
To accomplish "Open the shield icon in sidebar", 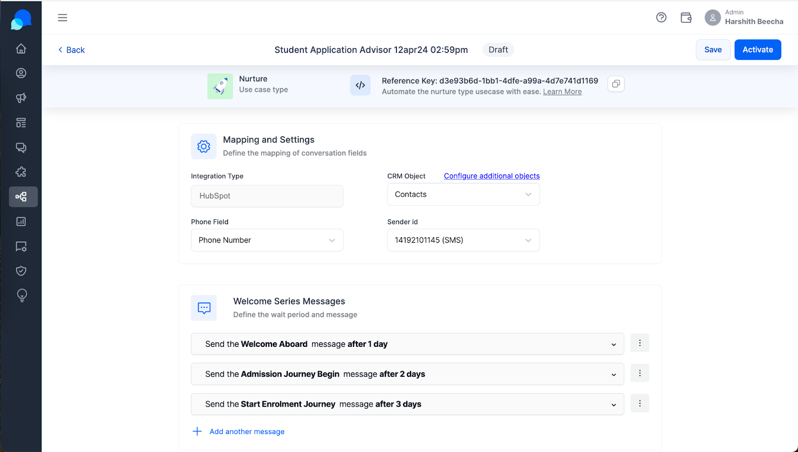I will [x=21, y=271].
